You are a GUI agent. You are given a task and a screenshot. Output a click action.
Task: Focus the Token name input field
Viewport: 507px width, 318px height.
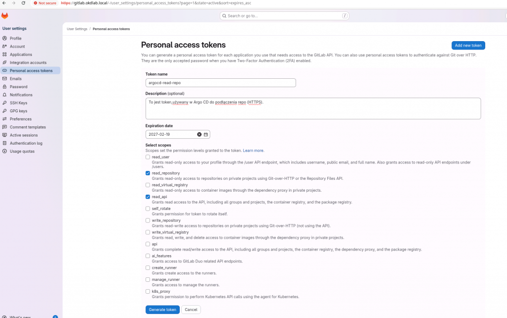coord(220,83)
